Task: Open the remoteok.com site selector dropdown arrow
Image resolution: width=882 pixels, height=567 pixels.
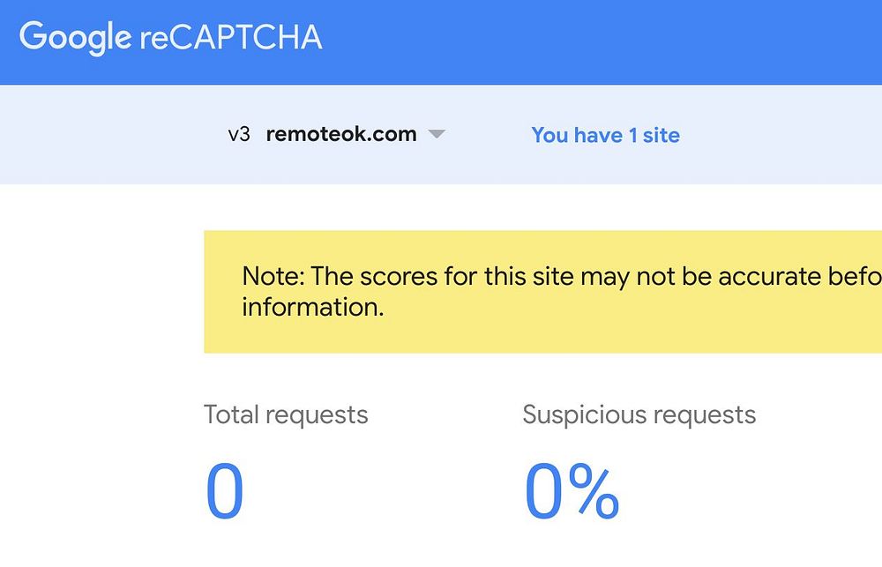Action: click(x=436, y=135)
